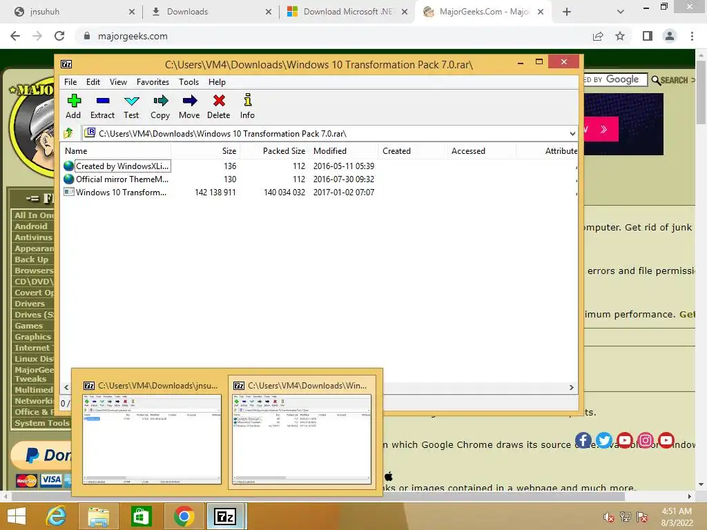Open Chrome three-dot menu

(x=692, y=36)
